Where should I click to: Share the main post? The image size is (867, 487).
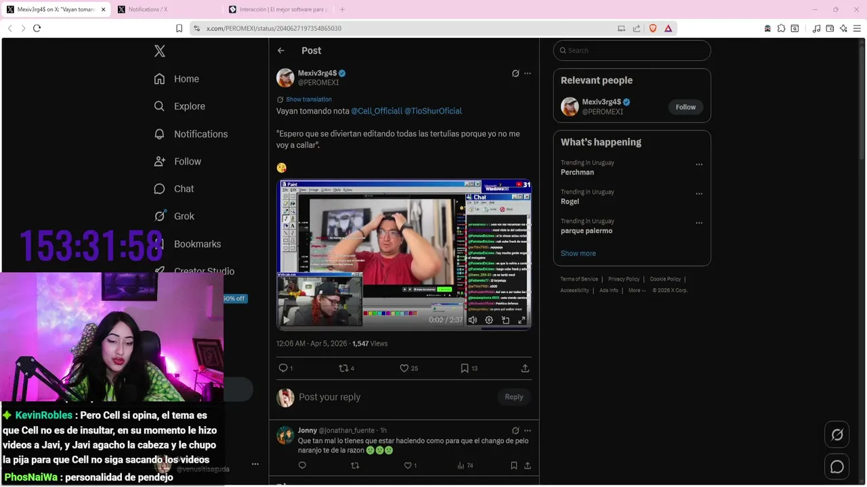(525, 368)
